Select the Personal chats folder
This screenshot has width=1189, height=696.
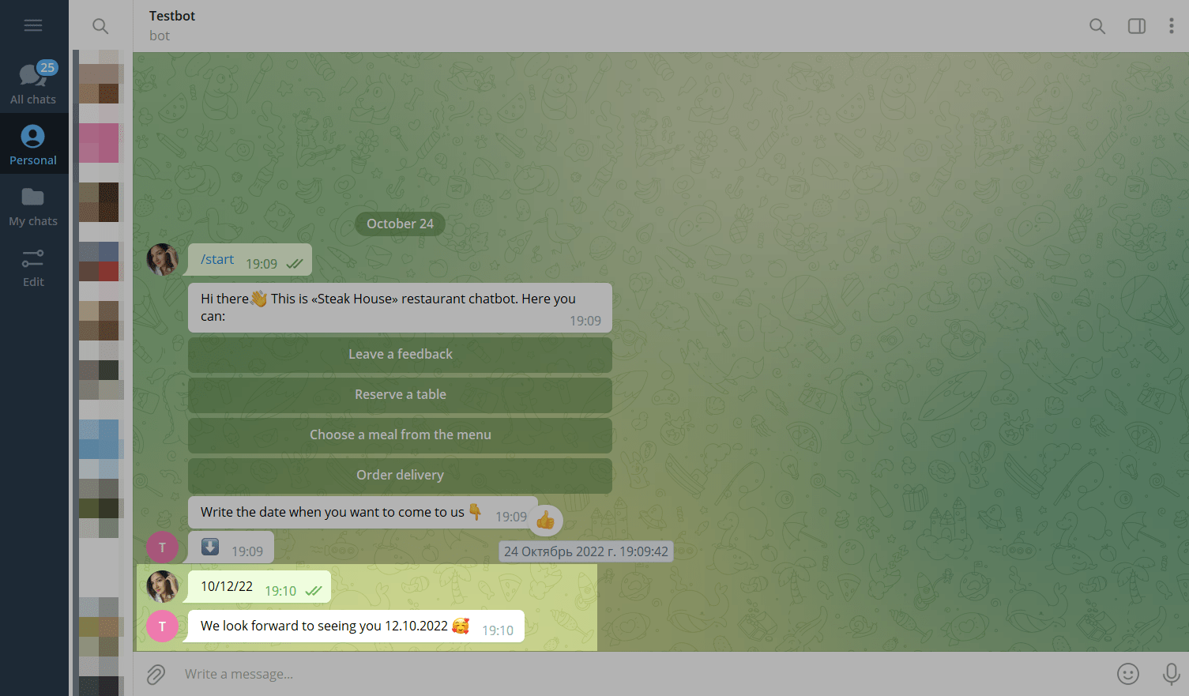pyautogui.click(x=33, y=145)
